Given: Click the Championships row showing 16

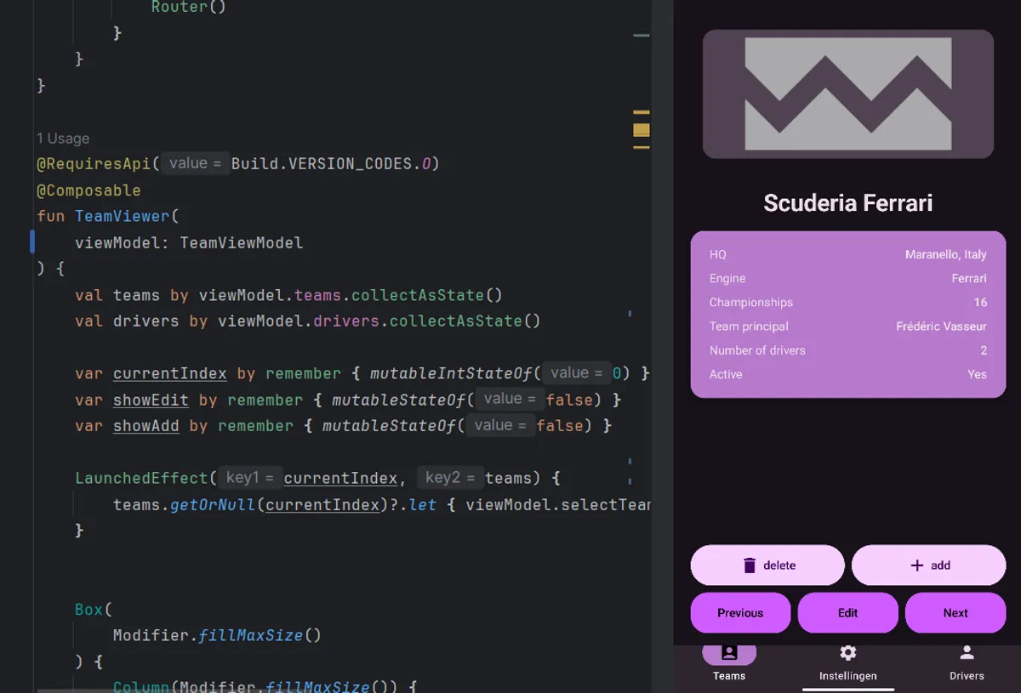Looking at the screenshot, I should [x=847, y=303].
